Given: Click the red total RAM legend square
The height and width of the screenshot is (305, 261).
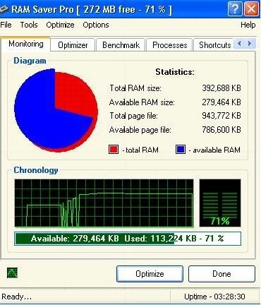Looking at the screenshot, I should pos(114,150).
